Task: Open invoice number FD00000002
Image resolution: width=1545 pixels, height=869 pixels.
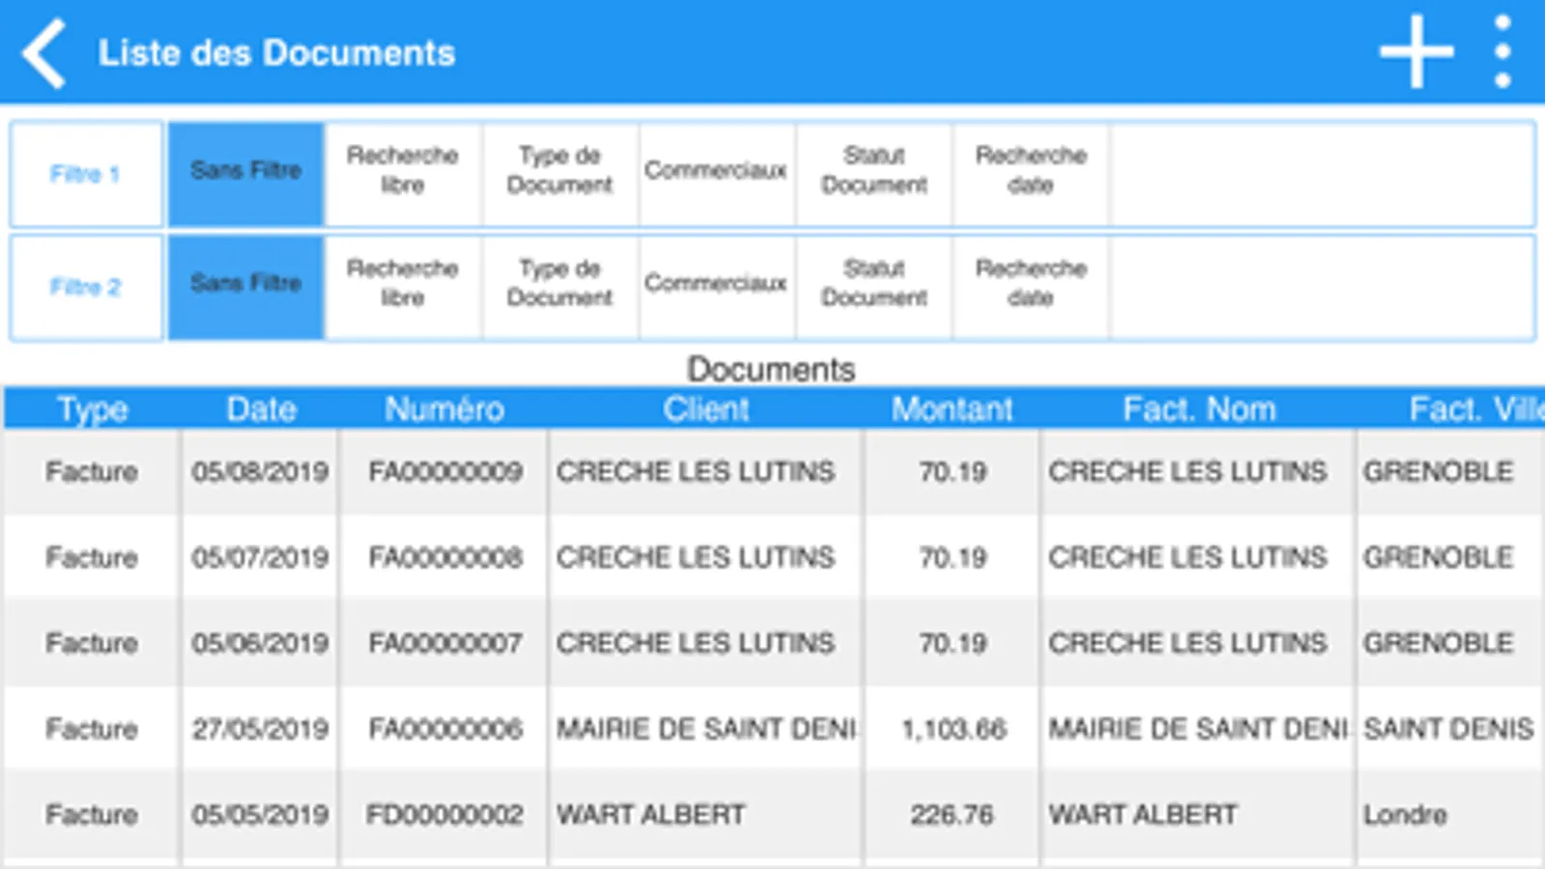Action: pyautogui.click(x=444, y=815)
